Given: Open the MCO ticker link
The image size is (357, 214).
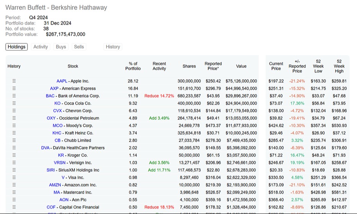Looking at the screenshot, I should click(58, 126).
